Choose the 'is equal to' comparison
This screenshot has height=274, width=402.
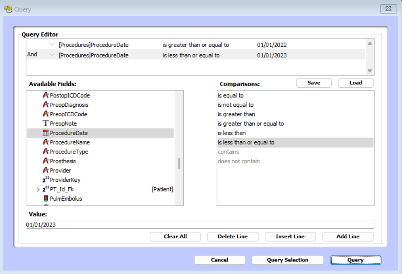295,96
